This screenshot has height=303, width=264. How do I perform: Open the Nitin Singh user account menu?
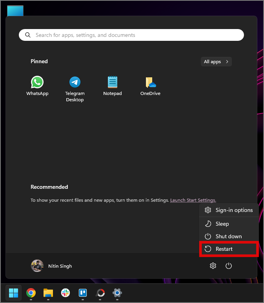tap(51, 266)
